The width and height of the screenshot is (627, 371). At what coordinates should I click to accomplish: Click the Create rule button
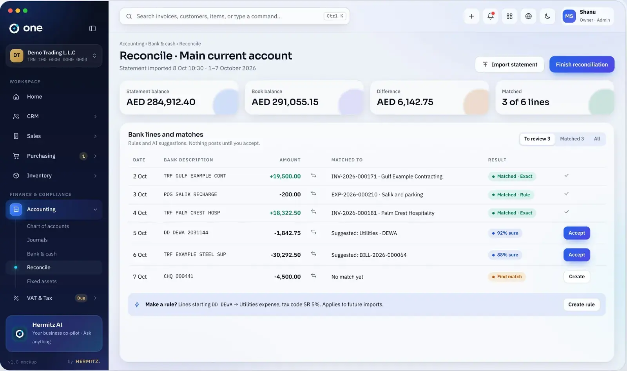click(581, 304)
